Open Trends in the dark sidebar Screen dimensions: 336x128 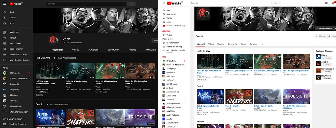pyautogui.click(x=17, y=18)
